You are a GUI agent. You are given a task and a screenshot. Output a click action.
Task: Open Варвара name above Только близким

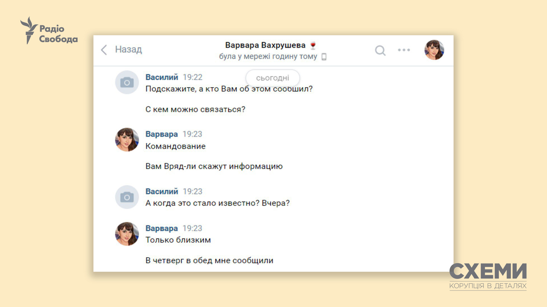[x=161, y=228]
